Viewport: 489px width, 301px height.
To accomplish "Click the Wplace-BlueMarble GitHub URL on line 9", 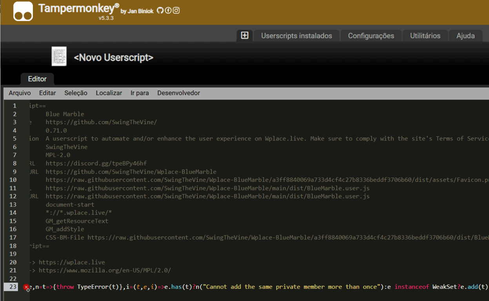I will click(x=131, y=172).
